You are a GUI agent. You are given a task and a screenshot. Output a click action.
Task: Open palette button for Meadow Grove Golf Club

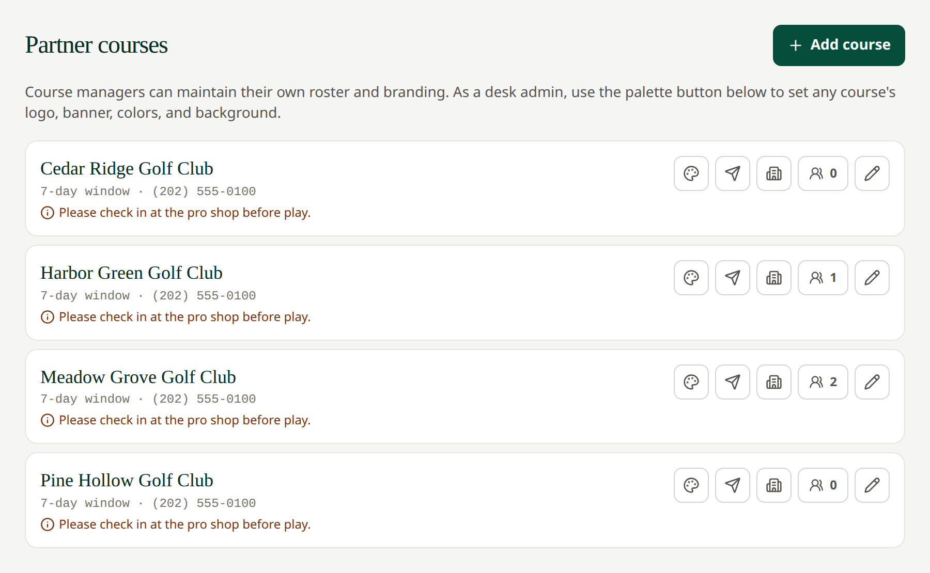pyautogui.click(x=691, y=382)
